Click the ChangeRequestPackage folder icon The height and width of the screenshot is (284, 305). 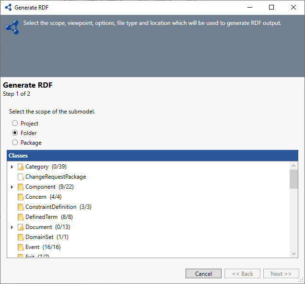pyautogui.click(x=21, y=177)
